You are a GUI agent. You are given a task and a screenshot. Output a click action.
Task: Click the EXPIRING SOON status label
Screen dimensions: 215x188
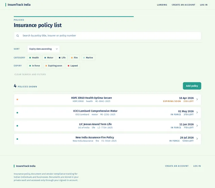coord(172,101)
